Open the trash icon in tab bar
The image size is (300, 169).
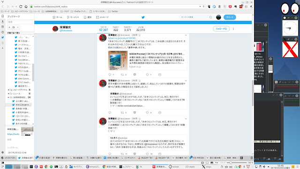click(252, 158)
